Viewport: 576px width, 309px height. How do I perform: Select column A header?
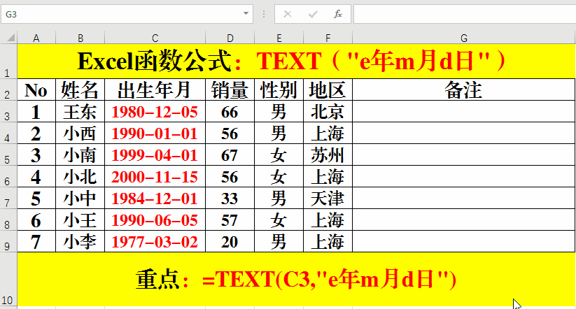(x=36, y=38)
